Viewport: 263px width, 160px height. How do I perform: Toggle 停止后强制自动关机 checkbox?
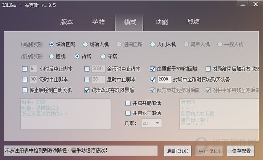coord(25,90)
